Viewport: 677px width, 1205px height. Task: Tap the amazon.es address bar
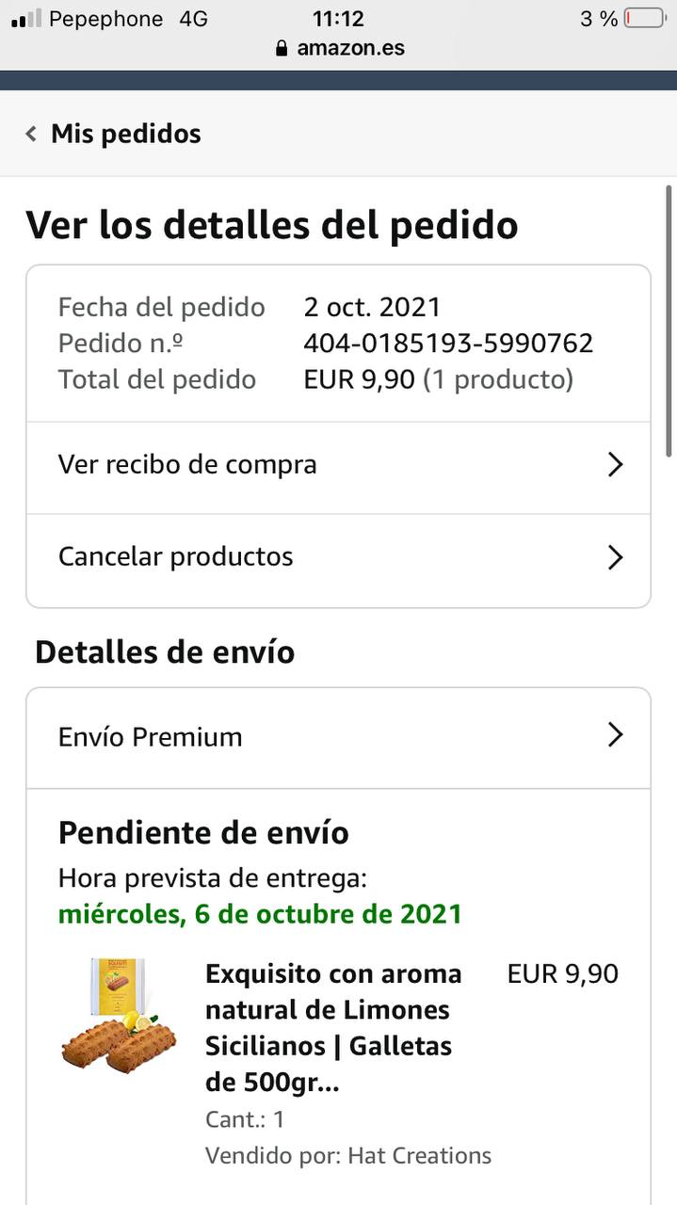[x=339, y=48]
